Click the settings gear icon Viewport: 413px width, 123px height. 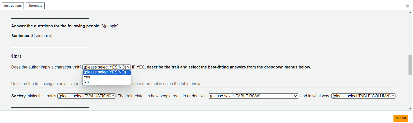[x=407, y=6]
